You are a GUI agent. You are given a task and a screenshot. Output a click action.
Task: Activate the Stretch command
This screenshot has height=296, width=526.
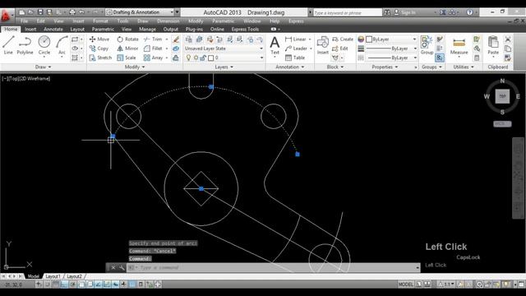tap(100, 58)
